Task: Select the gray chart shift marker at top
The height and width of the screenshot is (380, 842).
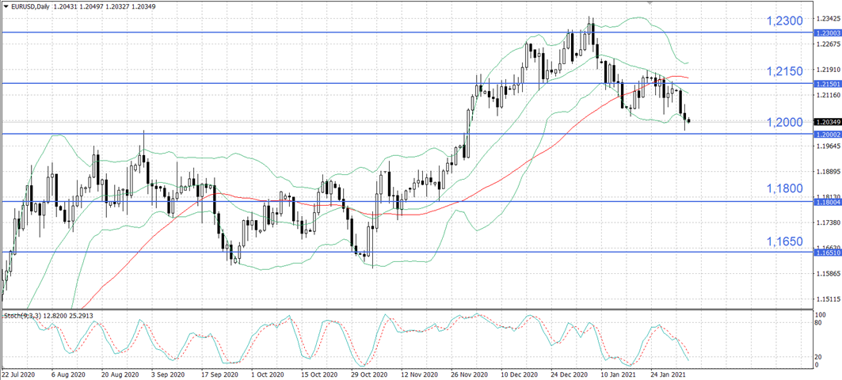Action: (x=650, y=2)
